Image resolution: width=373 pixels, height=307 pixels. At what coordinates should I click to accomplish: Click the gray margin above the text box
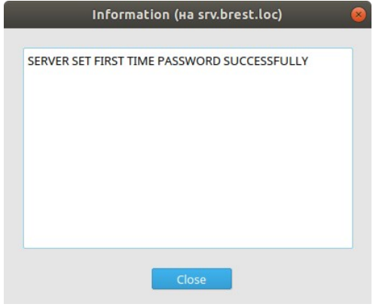(x=188, y=38)
